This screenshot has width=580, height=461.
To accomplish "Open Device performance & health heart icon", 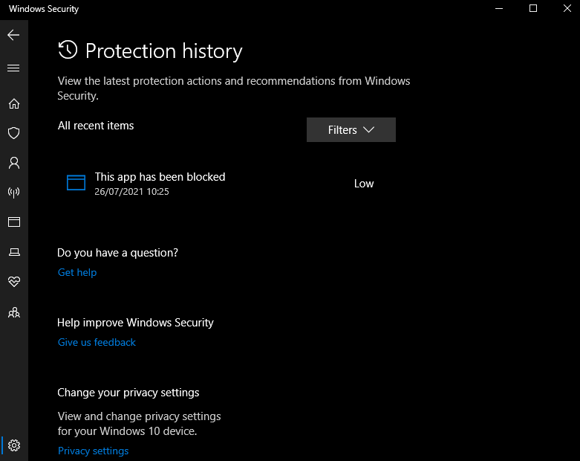I will pyautogui.click(x=13, y=282).
